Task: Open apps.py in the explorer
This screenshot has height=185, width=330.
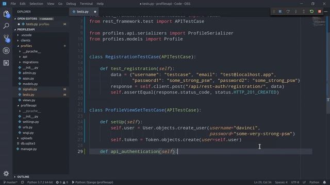Action: [28, 78]
